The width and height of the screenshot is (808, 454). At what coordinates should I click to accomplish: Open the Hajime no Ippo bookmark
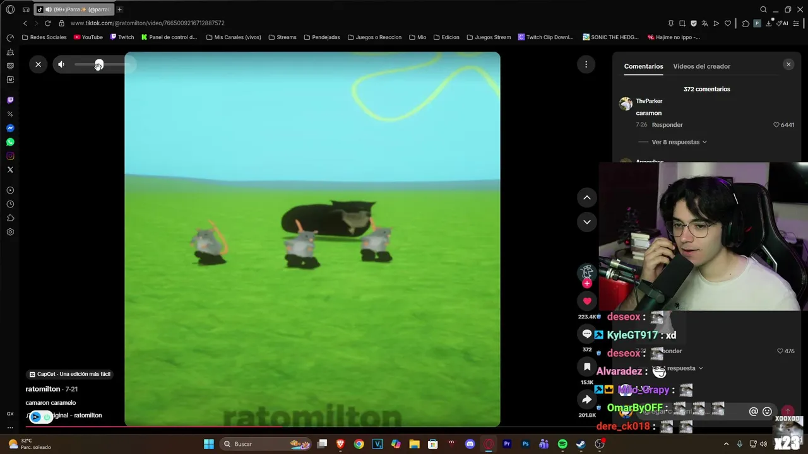click(x=674, y=37)
